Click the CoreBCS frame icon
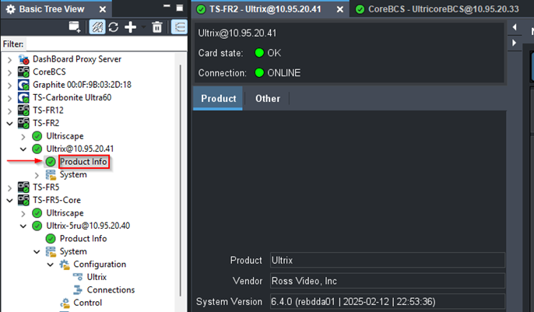Viewport: 534px width, 312px height. 24,72
